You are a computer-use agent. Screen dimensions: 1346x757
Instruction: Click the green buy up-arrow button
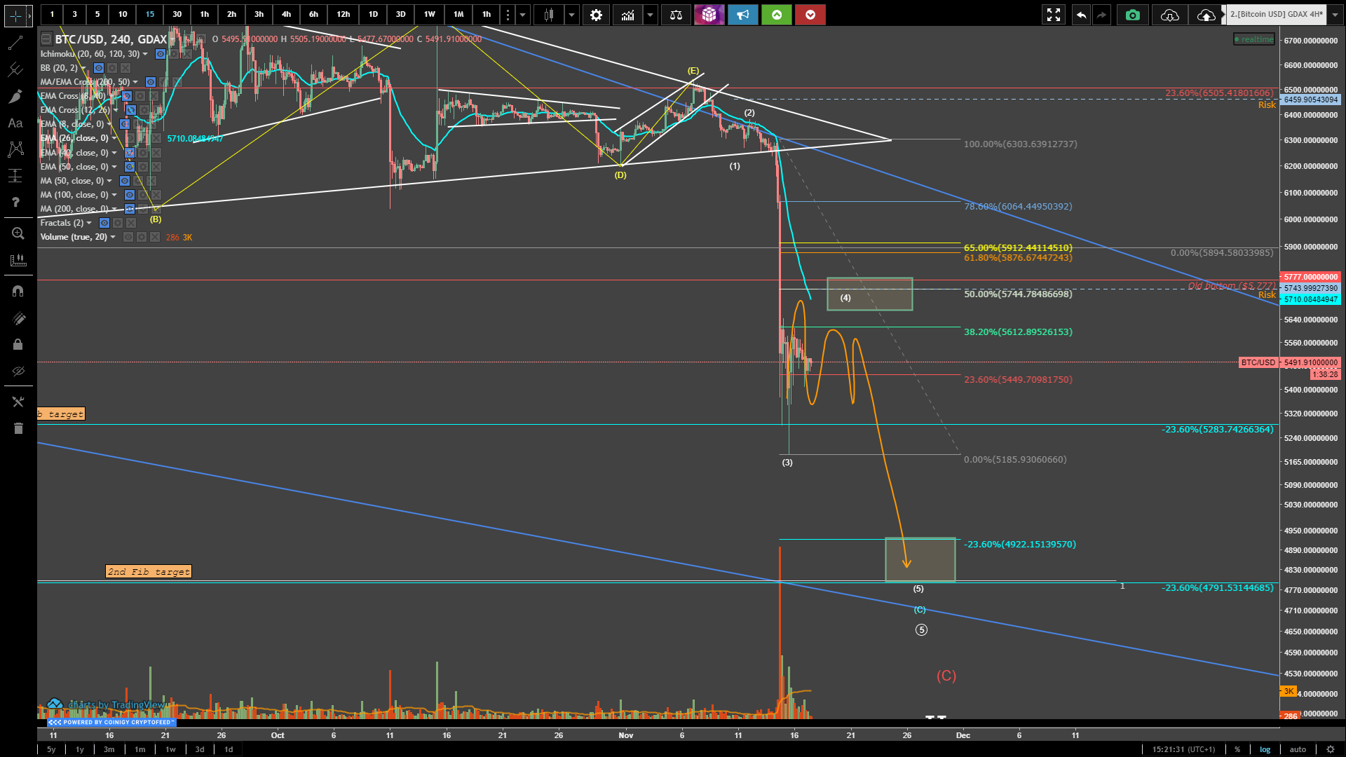(x=777, y=15)
